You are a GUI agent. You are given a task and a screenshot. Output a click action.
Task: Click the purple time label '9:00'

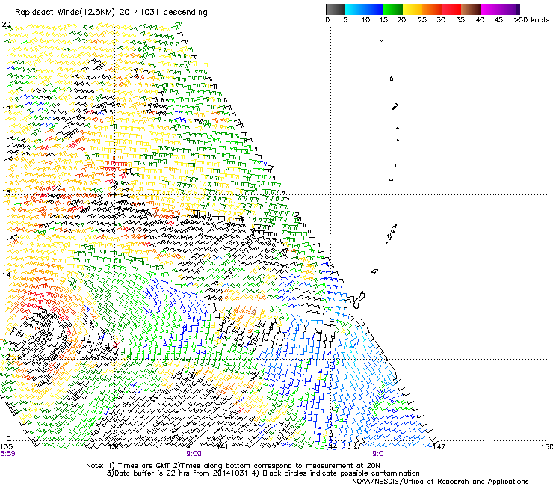[194, 454]
